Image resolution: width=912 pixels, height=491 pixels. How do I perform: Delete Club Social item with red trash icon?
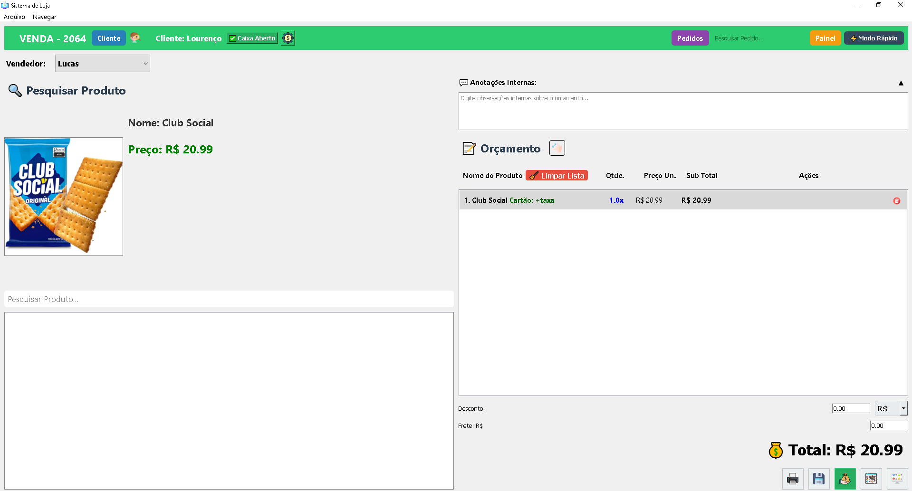coord(897,201)
